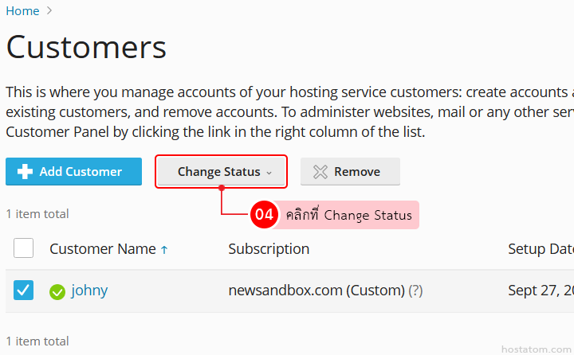Click the Sept 27 setup date cell
The width and height of the screenshot is (574, 355).
540,291
